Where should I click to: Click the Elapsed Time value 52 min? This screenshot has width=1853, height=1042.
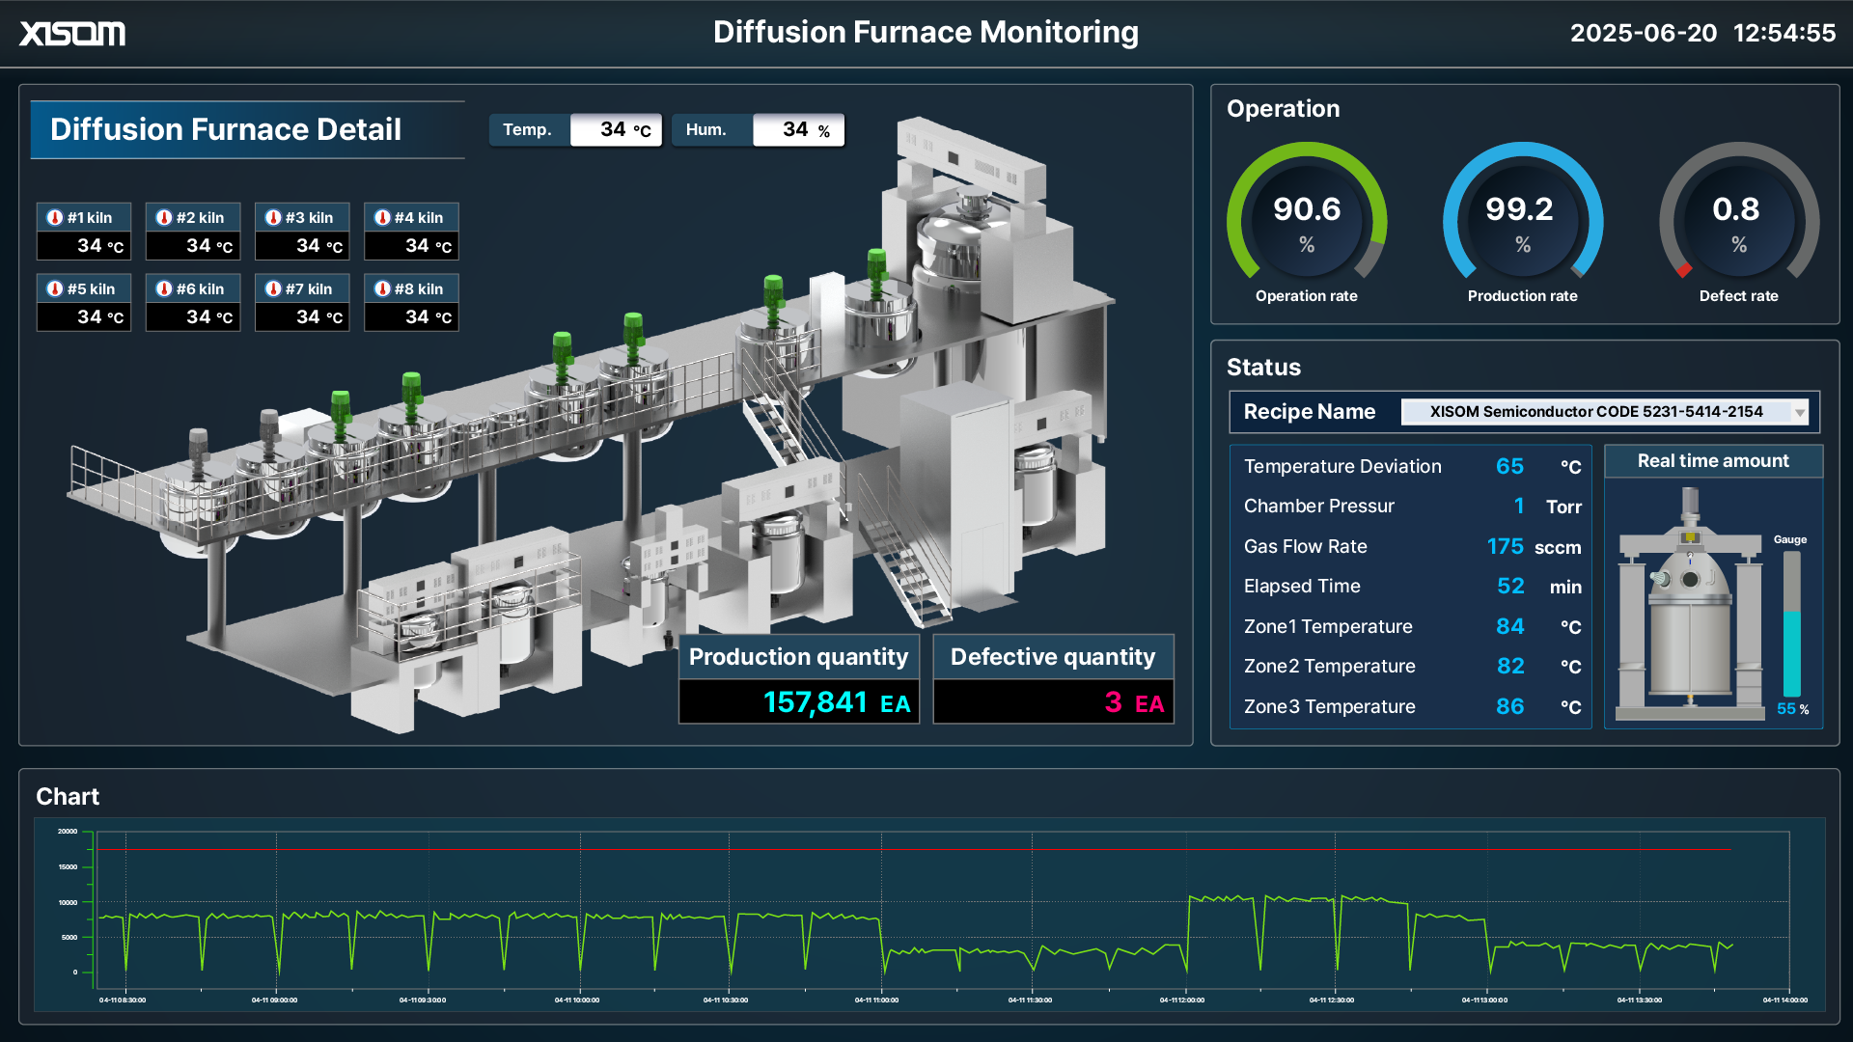click(x=1510, y=586)
